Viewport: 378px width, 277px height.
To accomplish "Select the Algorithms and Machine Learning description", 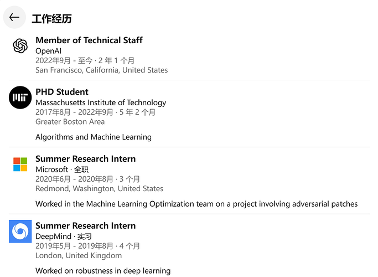I will click(94, 137).
